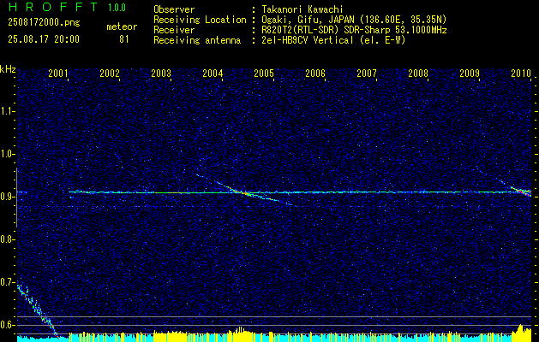Click the 0.9 kHz frequency label

(x=8, y=197)
